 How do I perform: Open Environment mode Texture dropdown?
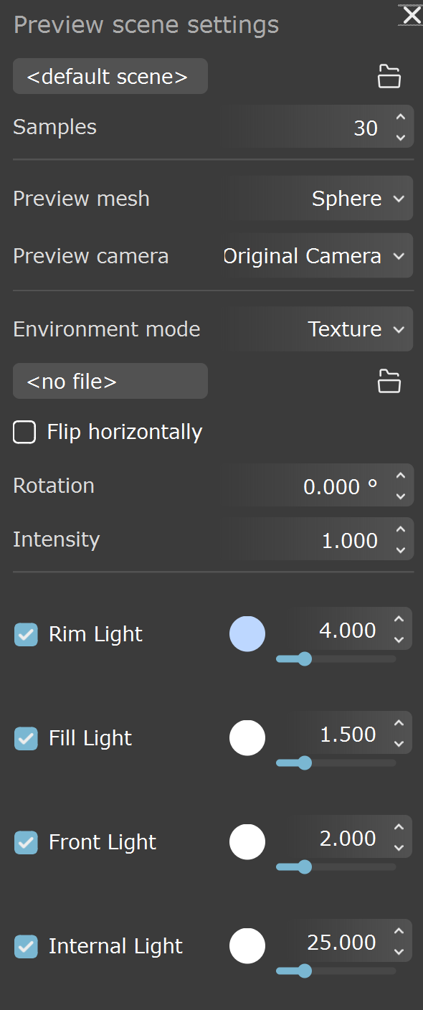320,329
